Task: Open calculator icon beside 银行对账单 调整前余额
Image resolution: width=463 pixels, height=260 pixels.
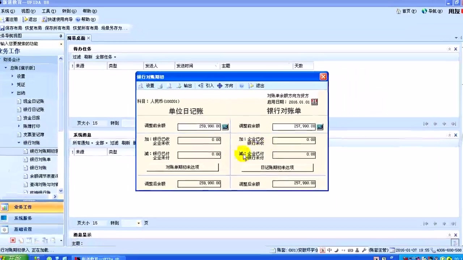Action: 320,126
